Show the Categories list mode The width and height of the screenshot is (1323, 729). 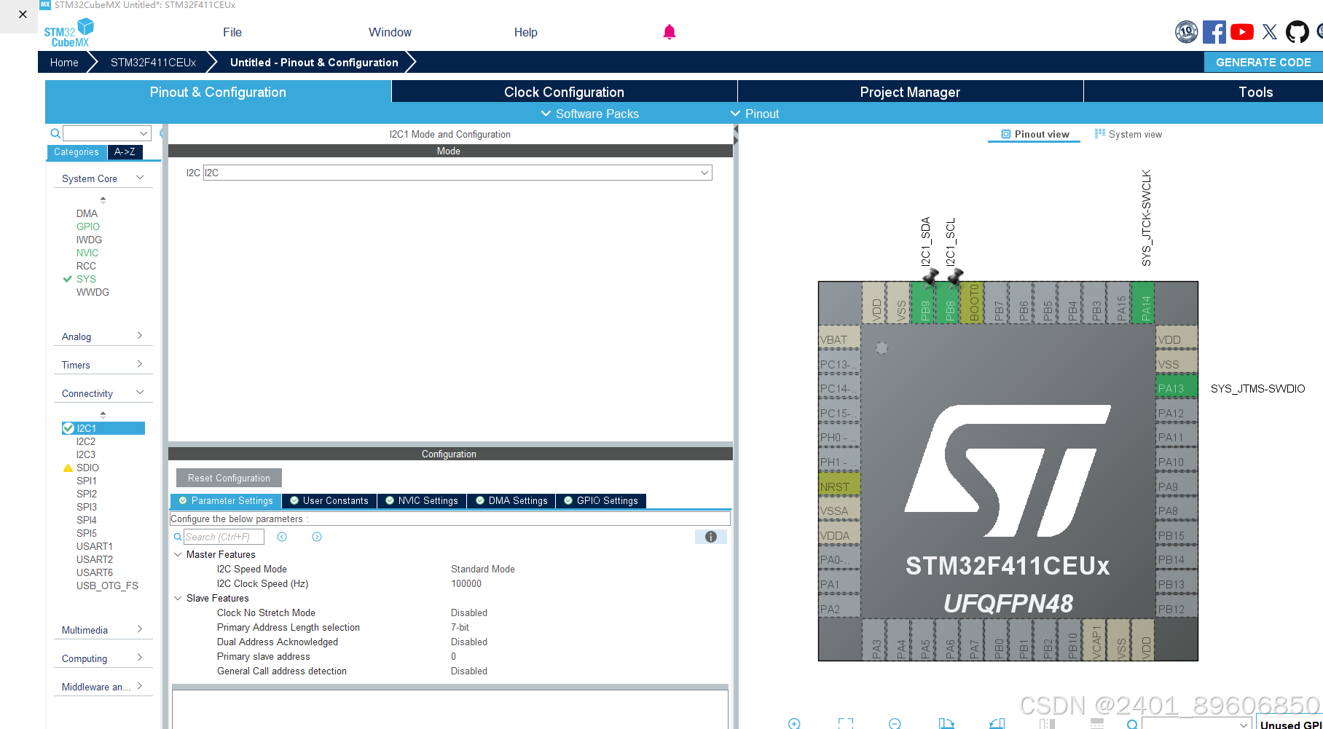[76, 152]
